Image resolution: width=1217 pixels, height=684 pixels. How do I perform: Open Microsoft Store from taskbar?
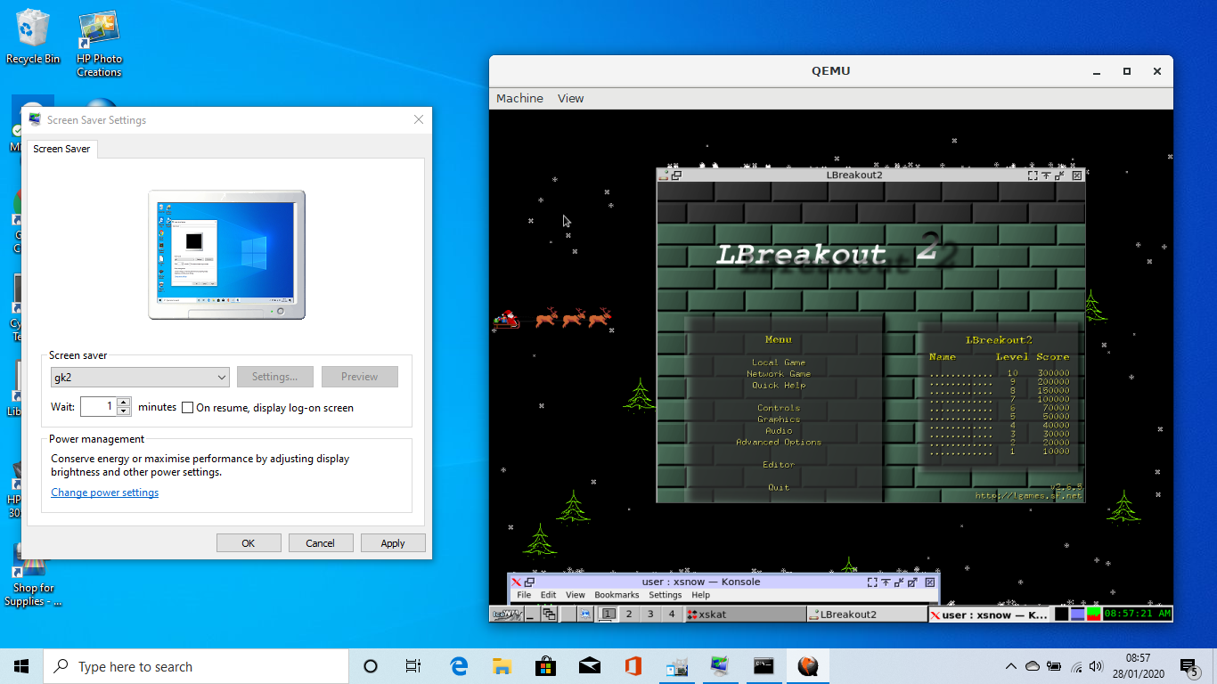[546, 666]
